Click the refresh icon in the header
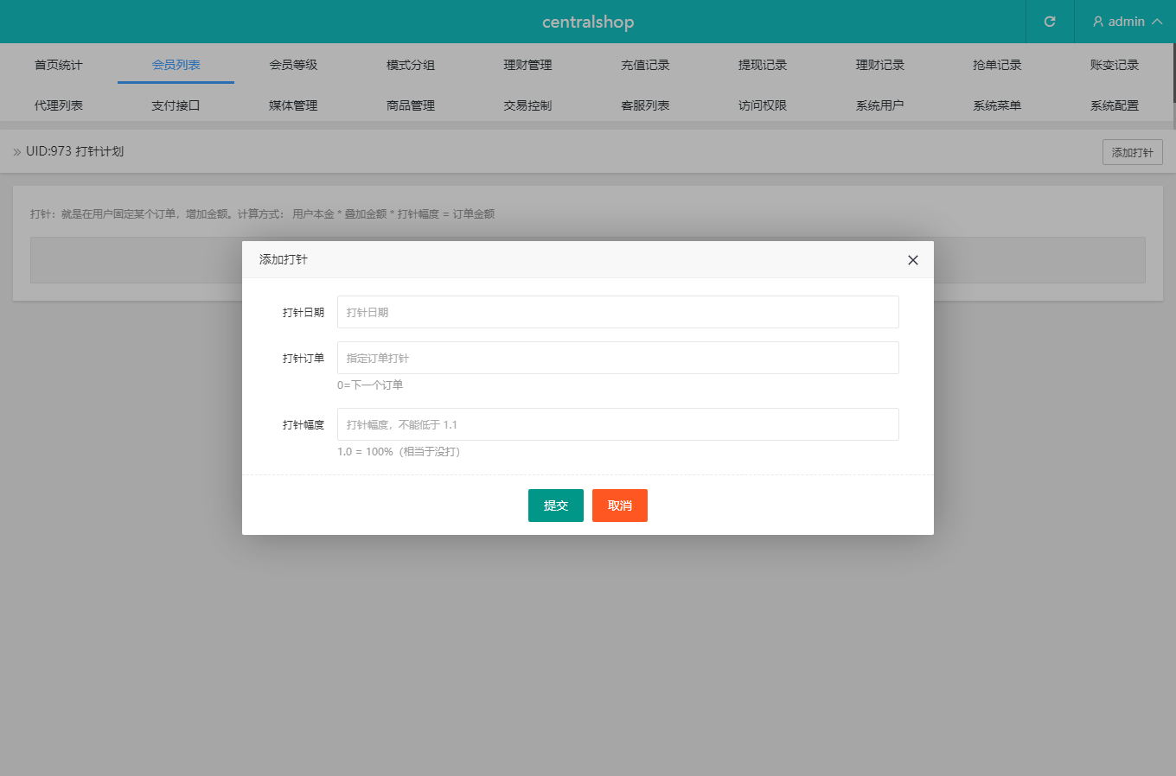Screen dimensions: 1176x776 tap(1050, 22)
